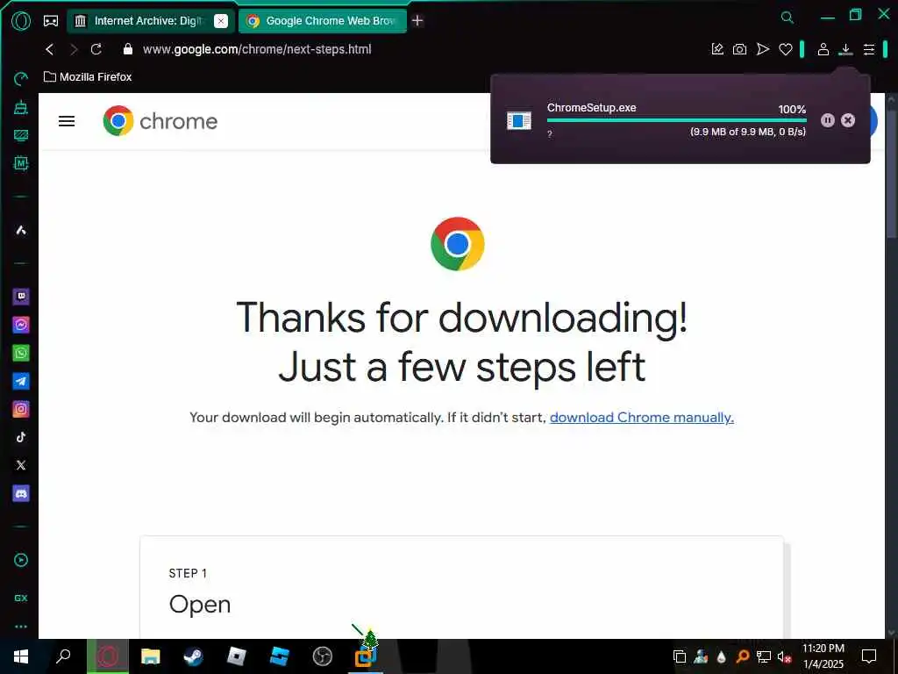Click the water drop tray icon
This screenshot has height=674, width=898.
[x=721, y=657]
